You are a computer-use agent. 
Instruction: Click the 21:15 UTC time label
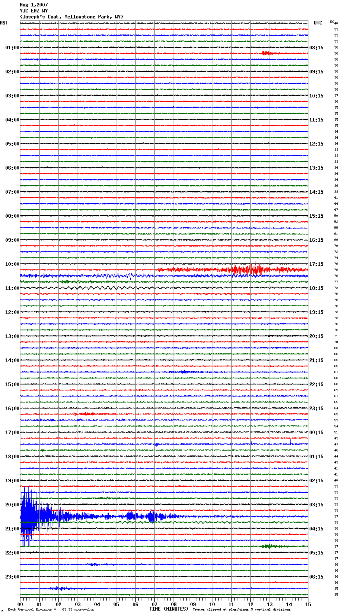click(316, 360)
